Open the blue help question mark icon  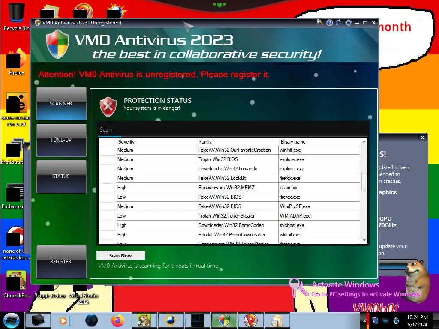[x=330, y=23]
